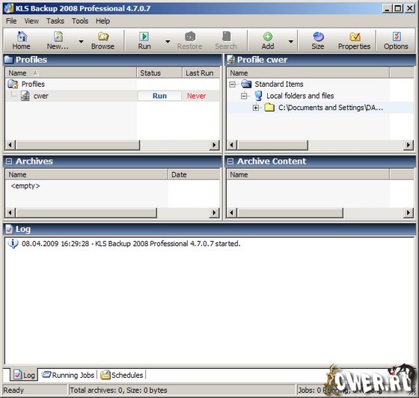Click the Size pie-chart icon
Viewport: 419px width, 398px height.
[x=318, y=37]
